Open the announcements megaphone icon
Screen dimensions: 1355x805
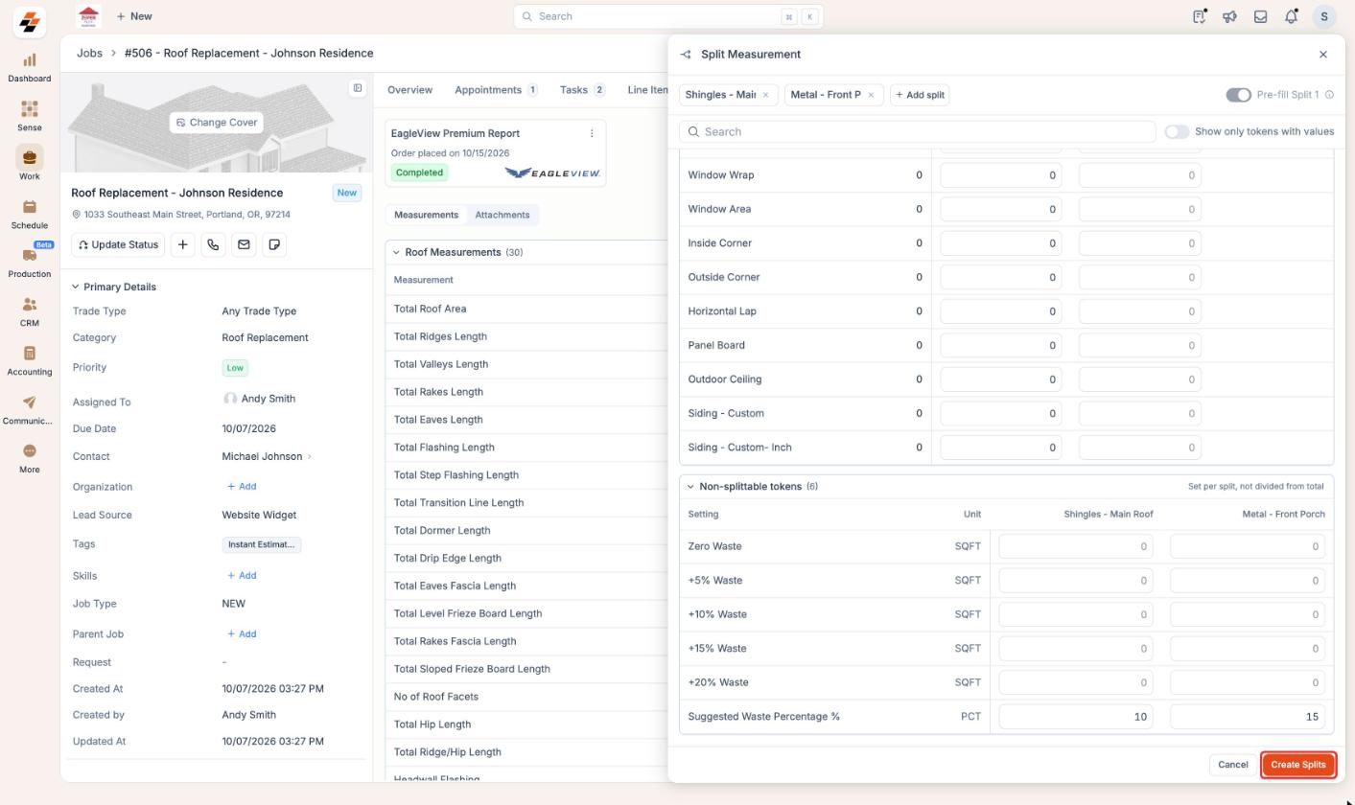[x=1229, y=16]
